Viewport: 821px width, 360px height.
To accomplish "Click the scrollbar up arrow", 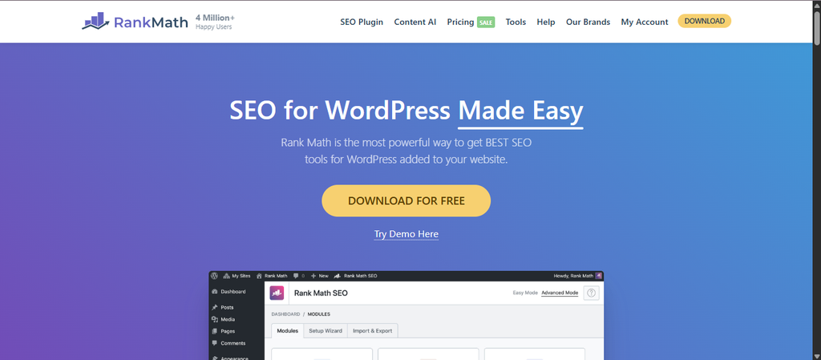I will click(x=817, y=4).
